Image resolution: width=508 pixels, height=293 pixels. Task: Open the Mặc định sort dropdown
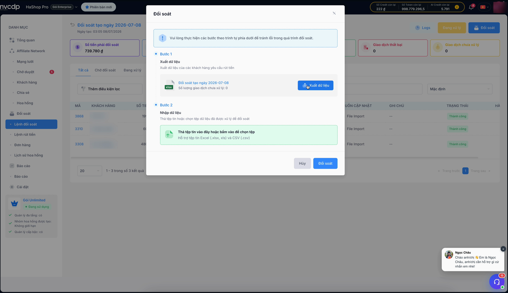point(460,89)
